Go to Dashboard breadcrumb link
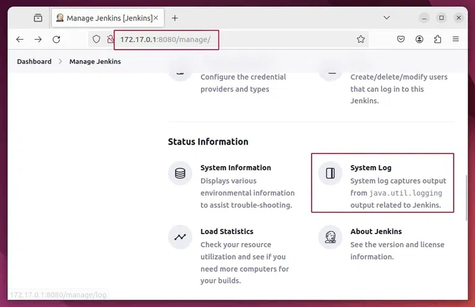 (x=34, y=62)
